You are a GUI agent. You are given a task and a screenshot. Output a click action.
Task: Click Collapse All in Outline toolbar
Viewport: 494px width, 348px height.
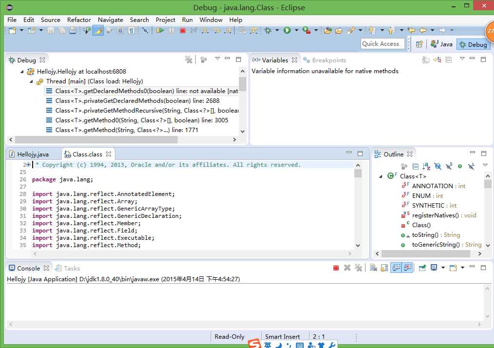pyautogui.click(x=415, y=166)
